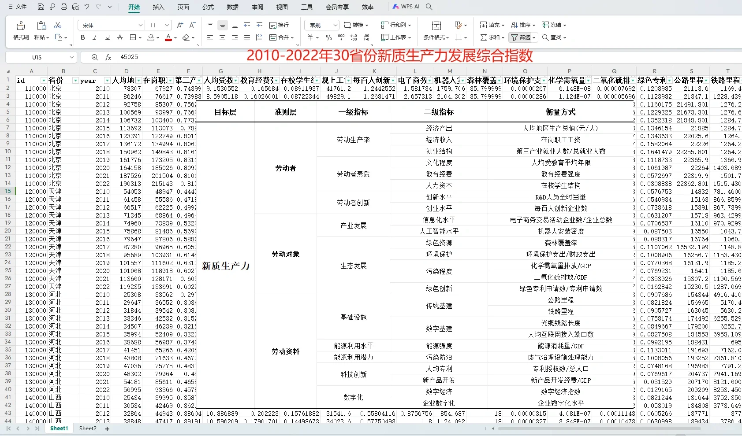Toggle Underline formatting
This screenshot has height=436, width=742.
pyautogui.click(x=107, y=37)
